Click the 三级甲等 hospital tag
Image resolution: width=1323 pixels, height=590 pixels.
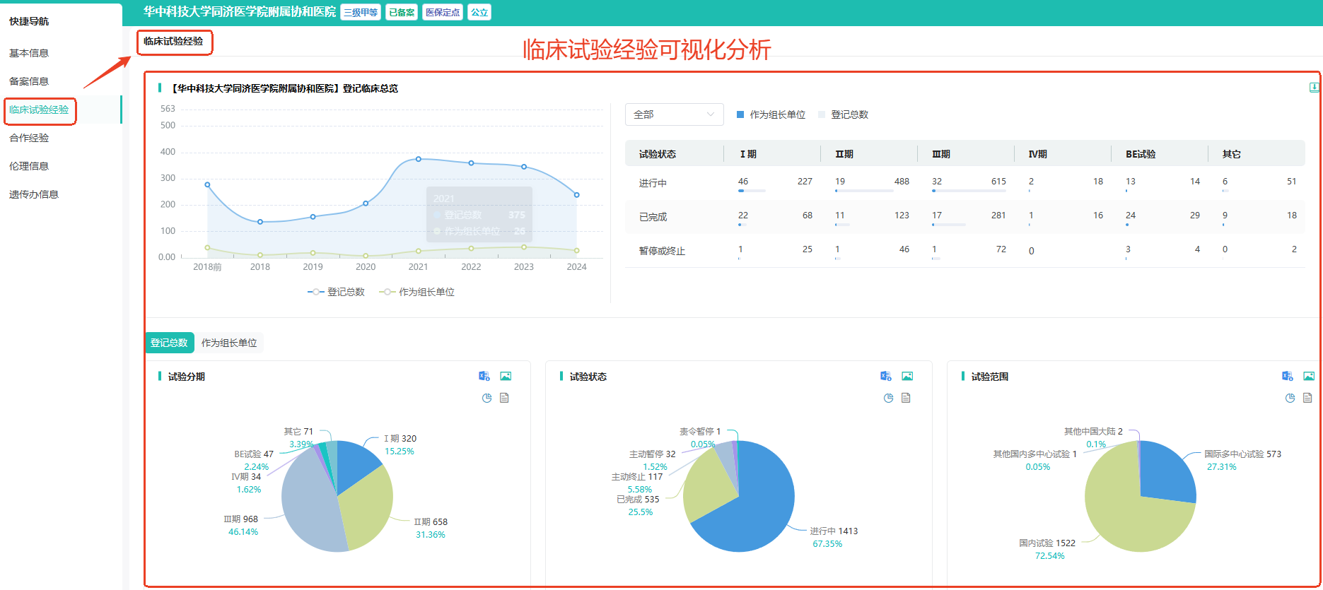point(361,12)
